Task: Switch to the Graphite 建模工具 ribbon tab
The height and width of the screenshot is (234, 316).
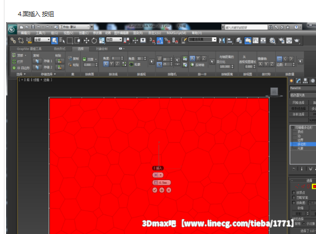Action: pos(29,49)
